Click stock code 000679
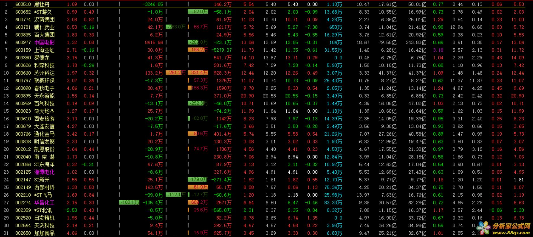This screenshot has width=533, height=237. coord(23,126)
